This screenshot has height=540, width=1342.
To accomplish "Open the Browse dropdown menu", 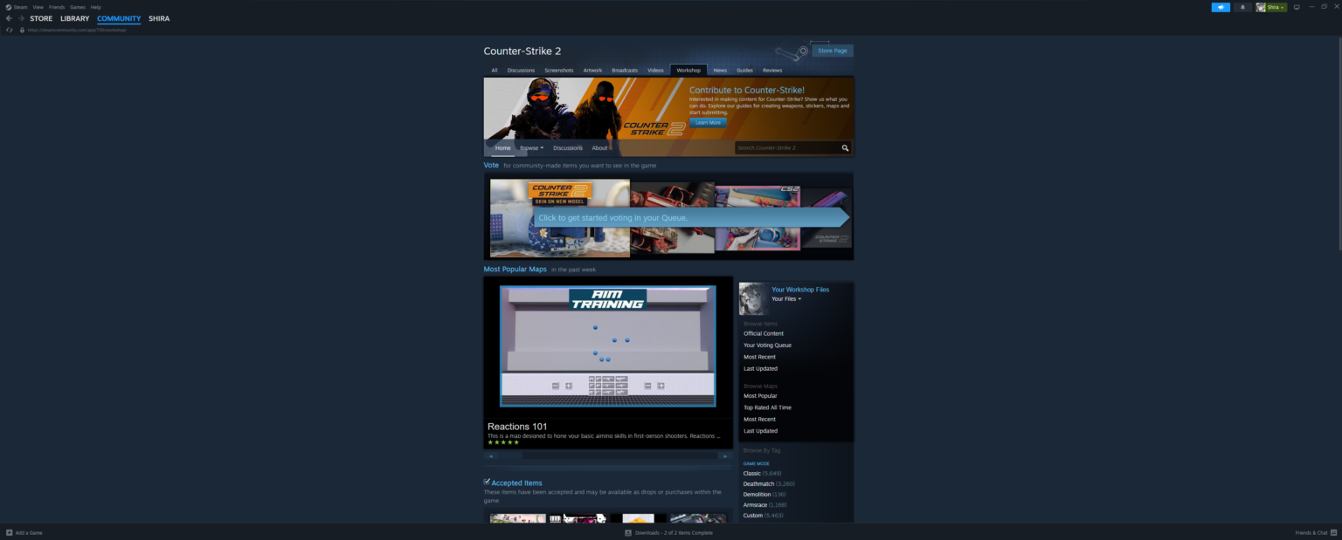I will (x=531, y=148).
